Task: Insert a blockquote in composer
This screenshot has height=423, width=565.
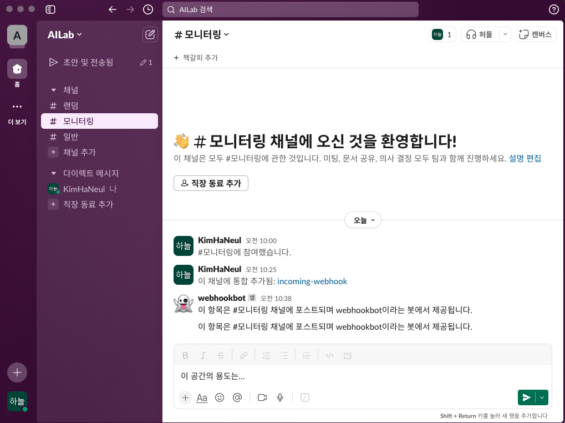Action: 307,356
